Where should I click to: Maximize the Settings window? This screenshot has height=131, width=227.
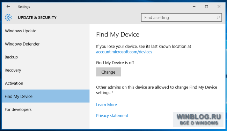(x=206, y=7)
